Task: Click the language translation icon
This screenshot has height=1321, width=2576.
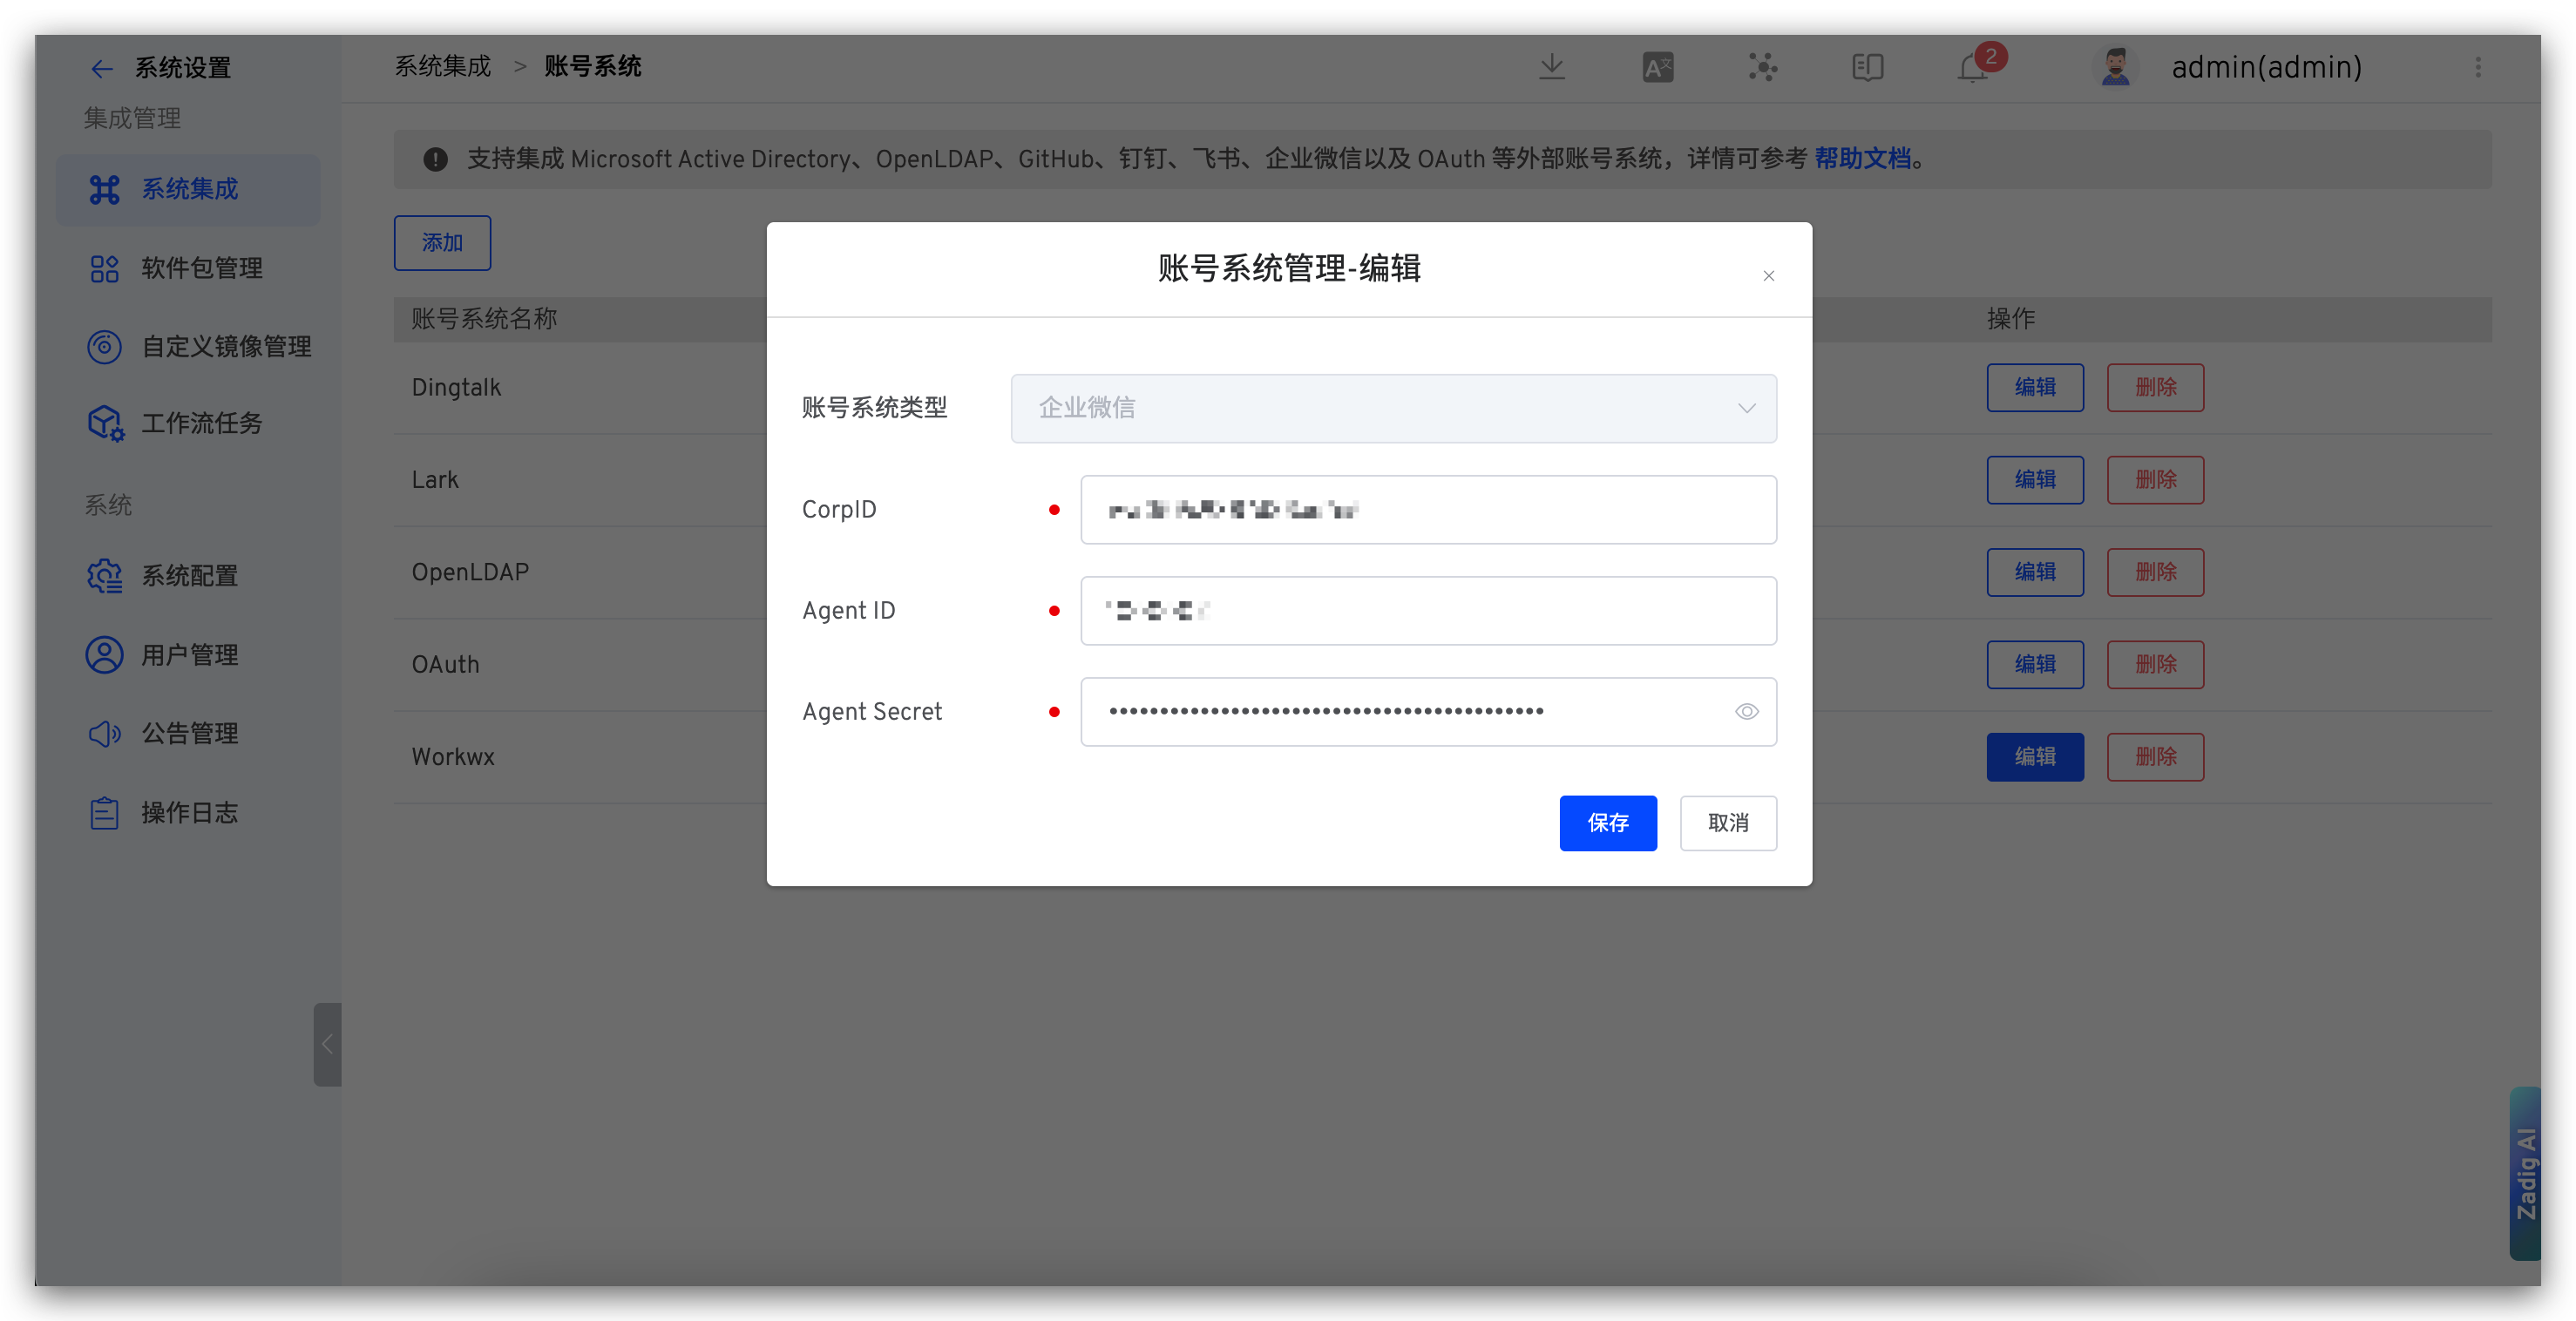Action: point(1657,67)
